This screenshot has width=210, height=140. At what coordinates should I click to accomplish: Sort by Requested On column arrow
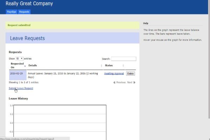25,66
